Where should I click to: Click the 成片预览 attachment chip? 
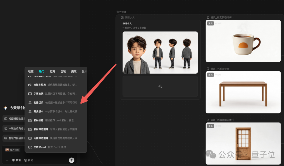pyautogui.click(x=12, y=150)
